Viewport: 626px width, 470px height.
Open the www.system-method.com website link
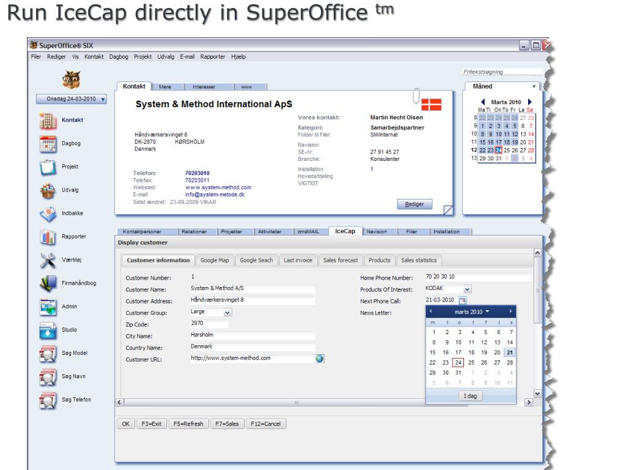pyautogui.click(x=218, y=187)
